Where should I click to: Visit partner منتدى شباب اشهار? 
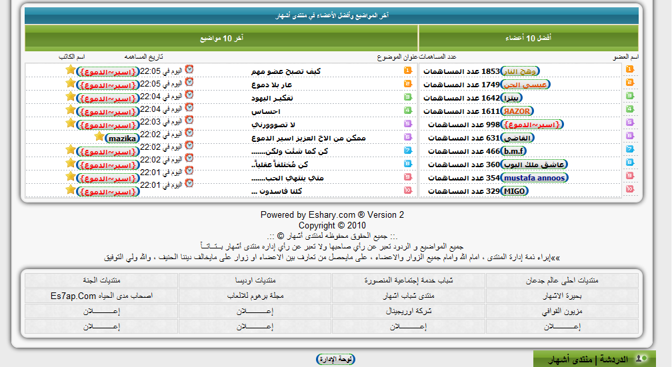(409, 296)
